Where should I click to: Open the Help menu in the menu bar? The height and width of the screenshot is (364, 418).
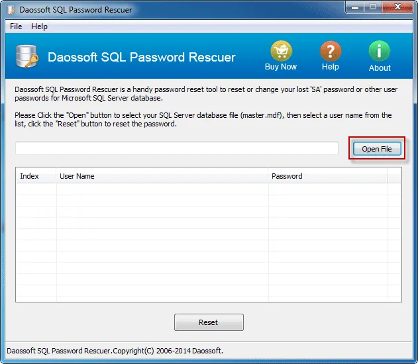[x=39, y=26]
